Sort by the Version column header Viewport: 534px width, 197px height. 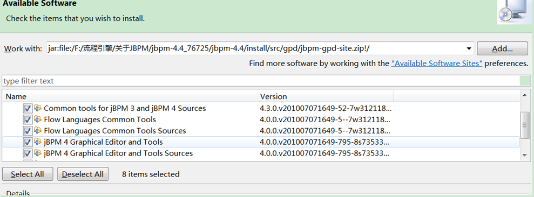pyautogui.click(x=325, y=96)
